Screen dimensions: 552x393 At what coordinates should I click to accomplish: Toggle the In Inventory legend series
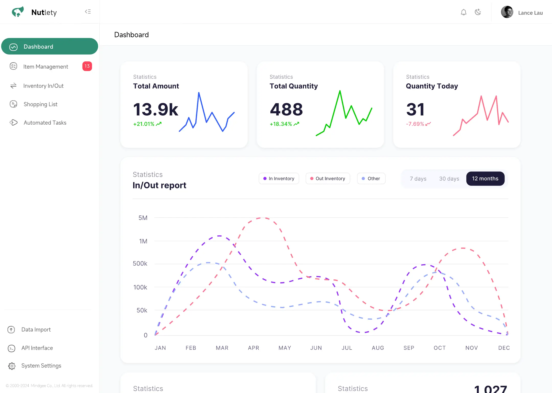pyautogui.click(x=279, y=179)
